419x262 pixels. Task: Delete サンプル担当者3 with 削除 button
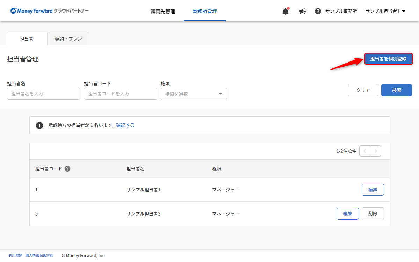[373, 214]
